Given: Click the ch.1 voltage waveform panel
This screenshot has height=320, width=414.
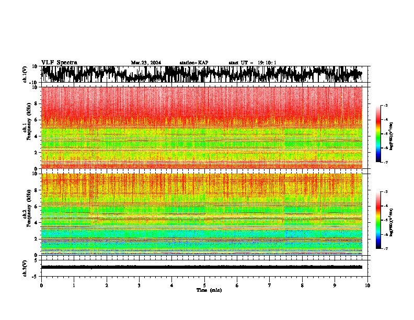Looking at the screenshot, I should (204, 74).
